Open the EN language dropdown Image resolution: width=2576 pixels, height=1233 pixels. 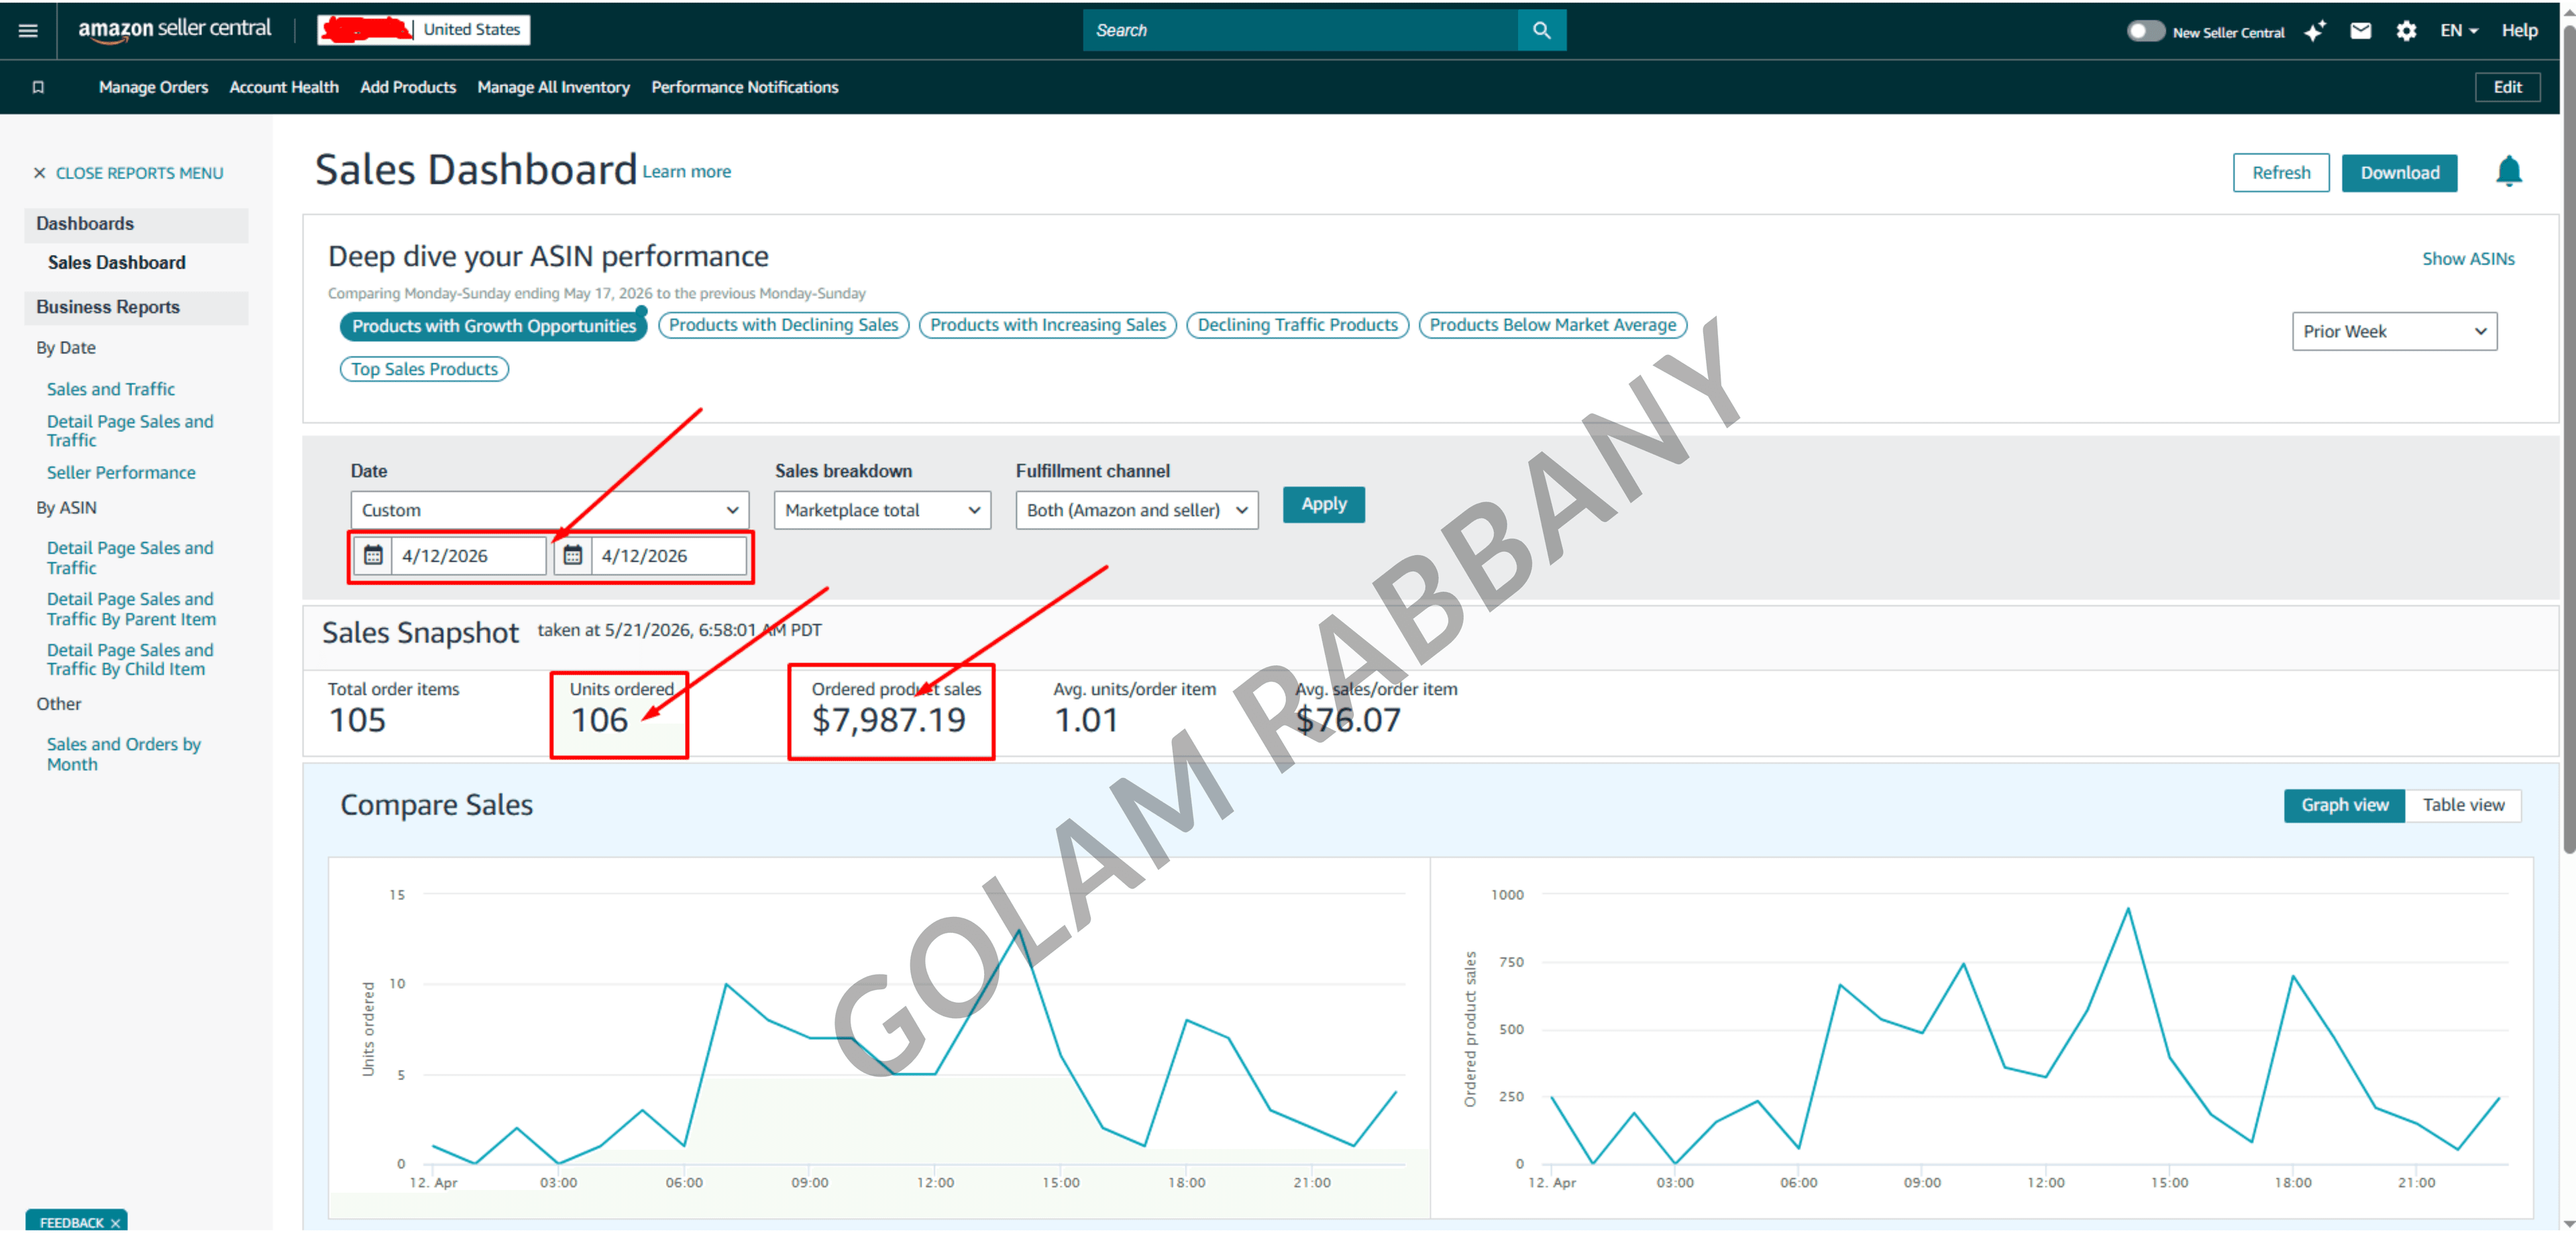click(x=2458, y=30)
